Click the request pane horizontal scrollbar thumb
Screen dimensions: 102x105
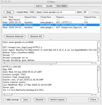click(x=30, y=63)
